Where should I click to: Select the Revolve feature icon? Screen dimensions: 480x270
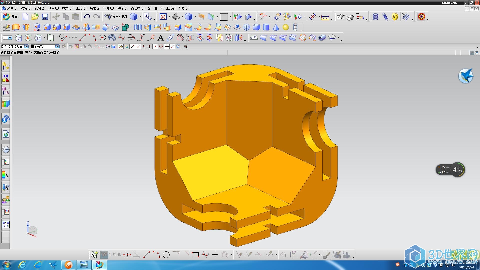[26, 27]
